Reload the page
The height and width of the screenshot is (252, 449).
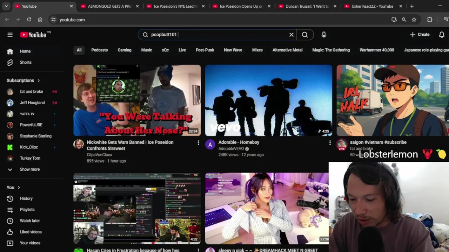[x=29, y=20]
